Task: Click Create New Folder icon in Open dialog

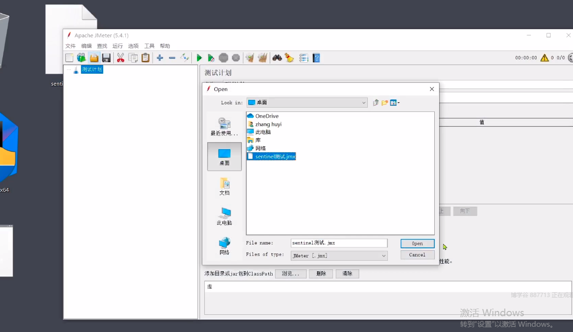Action: click(x=385, y=103)
